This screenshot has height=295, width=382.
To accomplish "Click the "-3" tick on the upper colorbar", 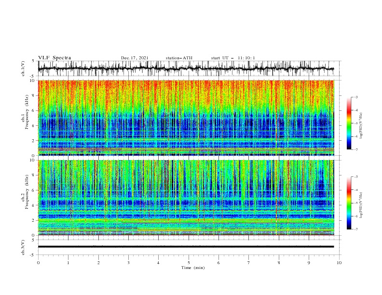I will 355,97.
